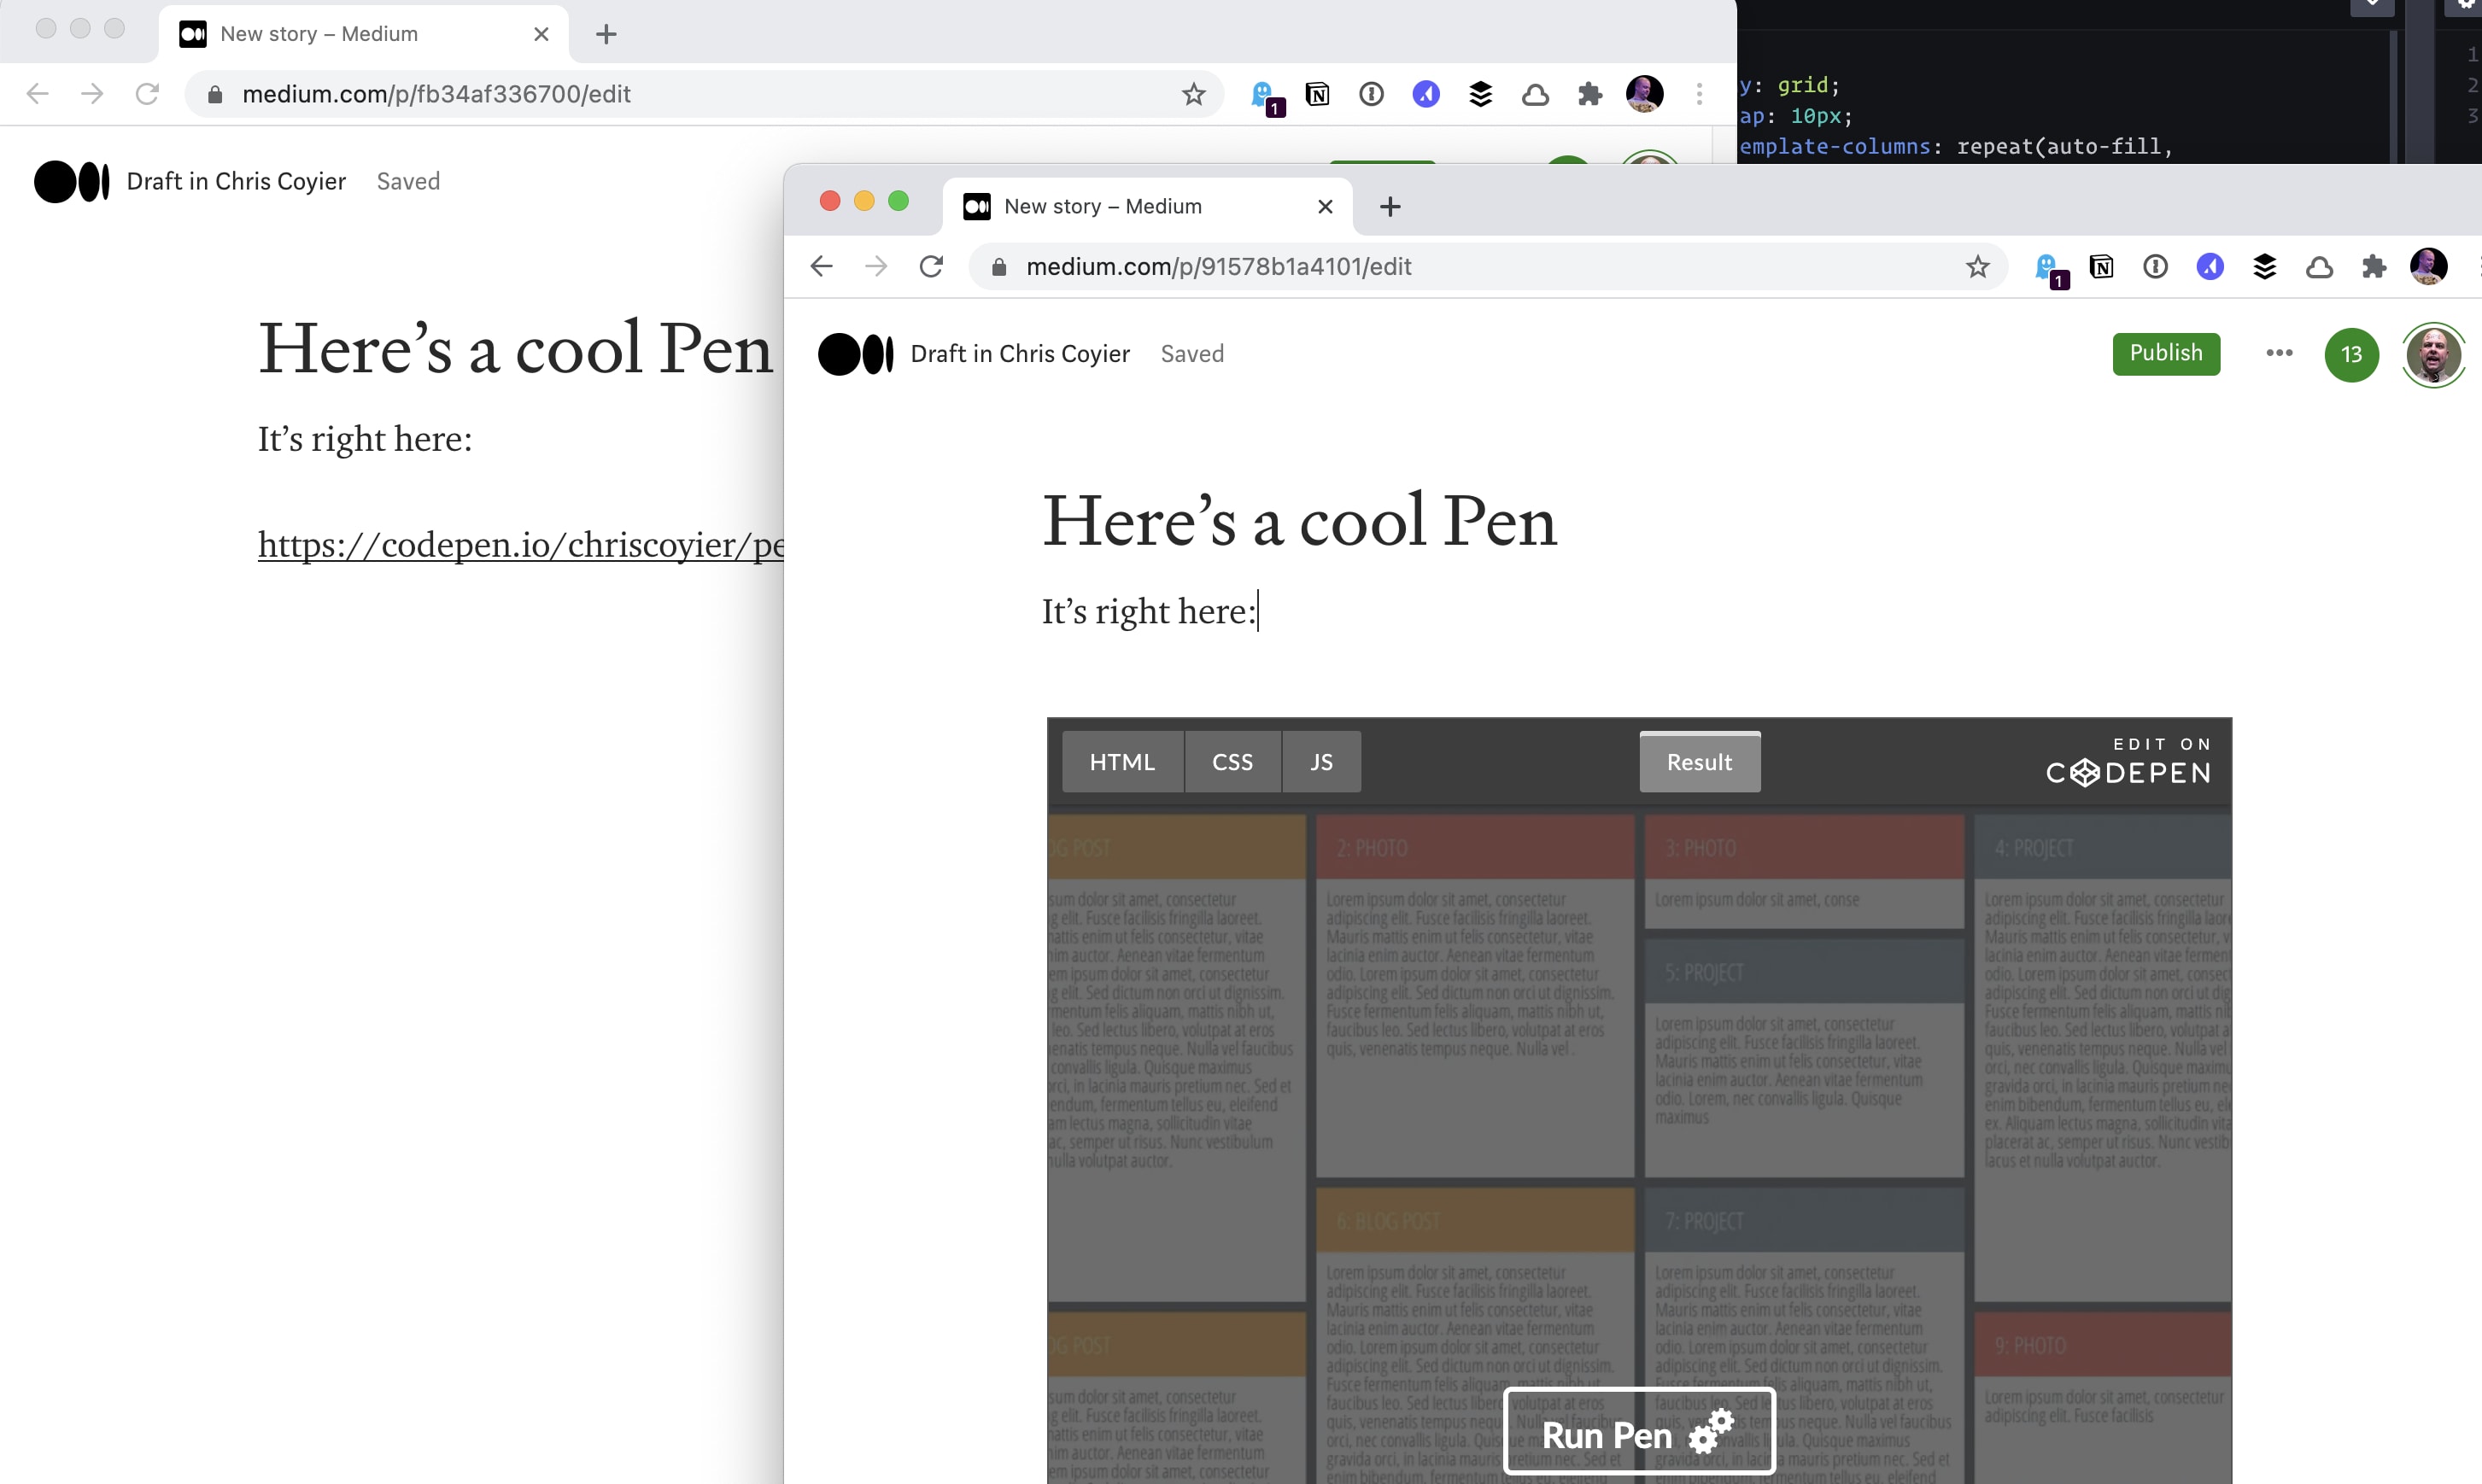Open CodePen logo link in embed
This screenshot has height=1484, width=2482.
coord(2127,763)
